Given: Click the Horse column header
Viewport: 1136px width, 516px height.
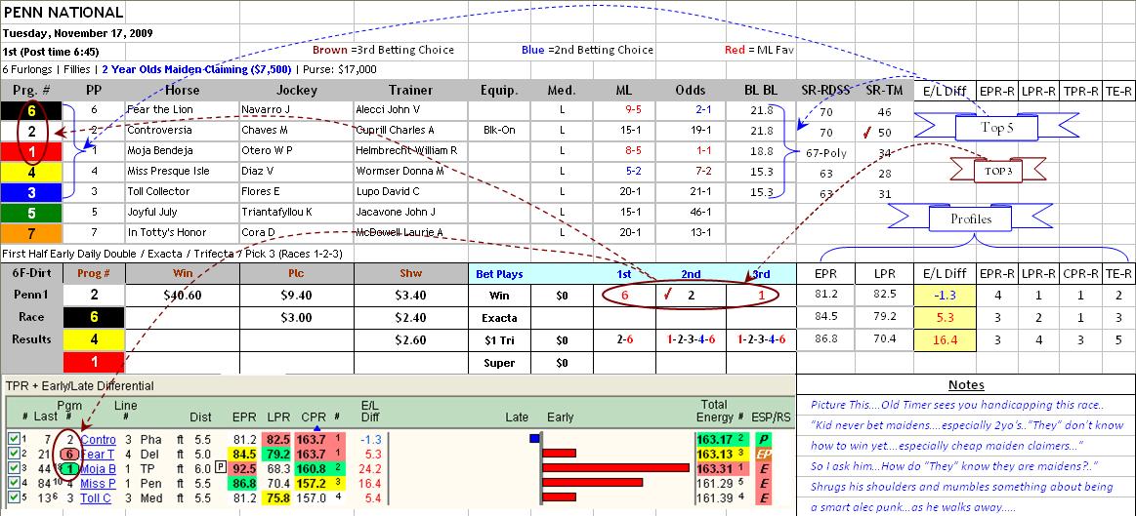Looking at the screenshot, I should tap(182, 91).
